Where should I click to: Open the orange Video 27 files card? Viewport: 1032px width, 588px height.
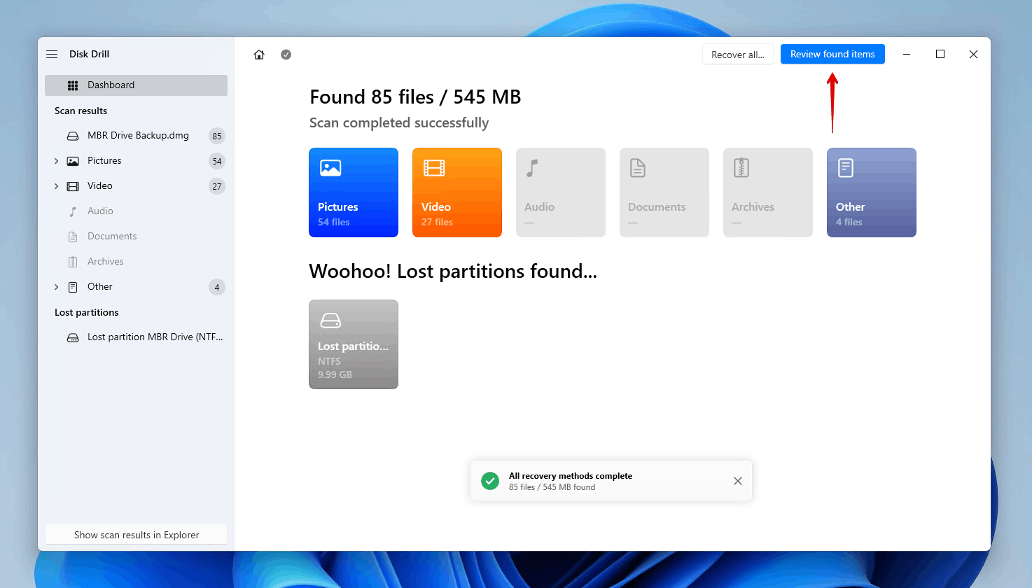coord(457,192)
